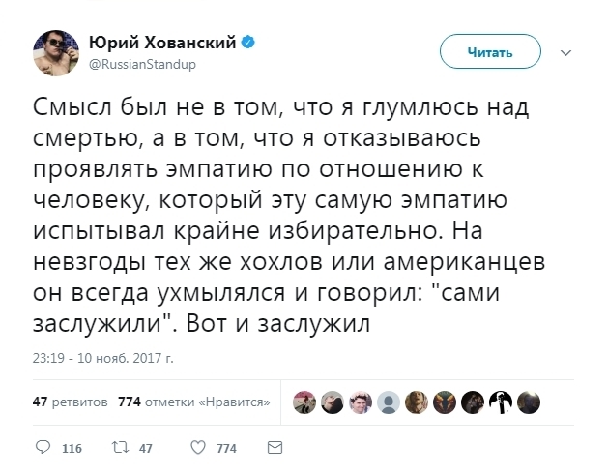
Task: Click the retweet count 47 beside arrows
Action: click(x=146, y=449)
